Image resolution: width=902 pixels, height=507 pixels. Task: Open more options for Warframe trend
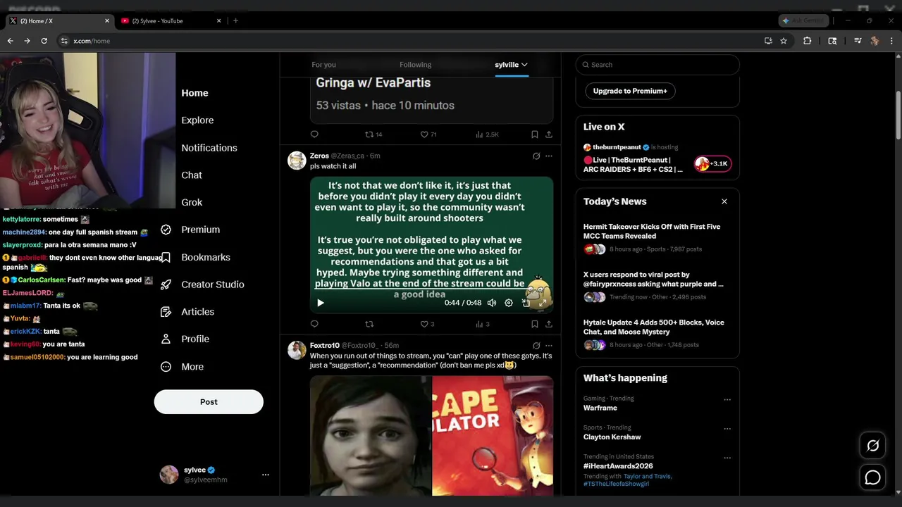(727, 399)
